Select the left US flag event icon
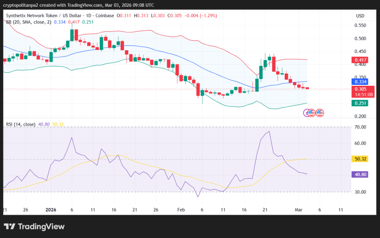 coord(312,112)
